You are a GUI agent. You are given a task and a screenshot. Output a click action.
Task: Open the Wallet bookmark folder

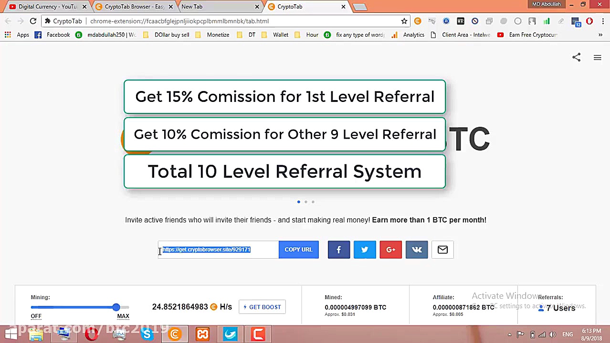click(275, 35)
